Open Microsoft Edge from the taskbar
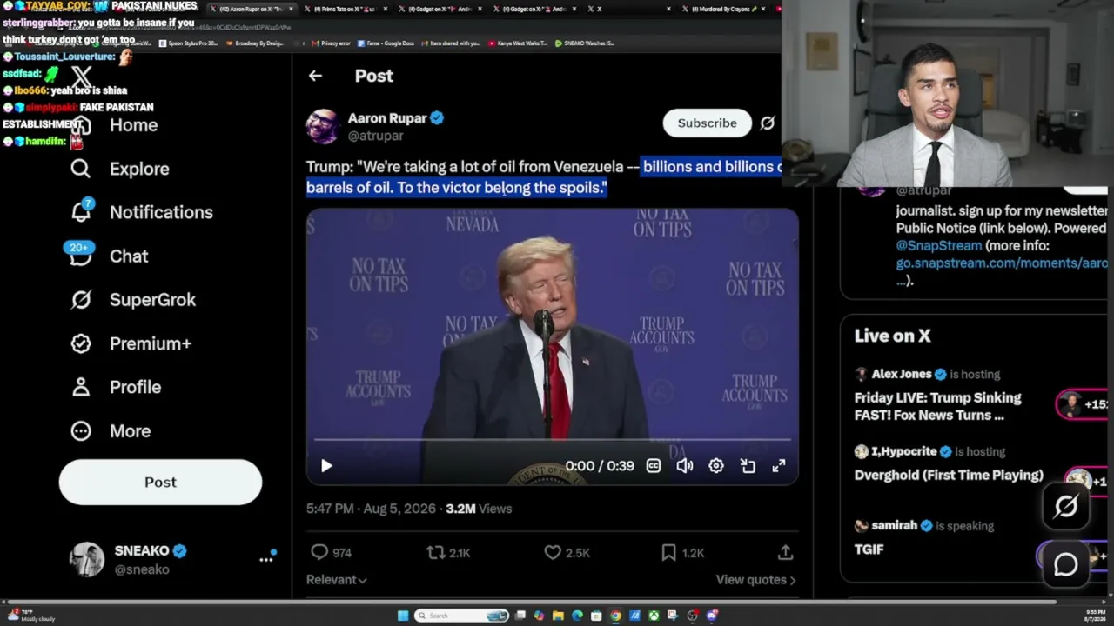Image resolution: width=1114 pixels, height=626 pixels. click(x=577, y=616)
